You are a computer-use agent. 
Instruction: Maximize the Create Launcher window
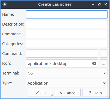(99, 4)
